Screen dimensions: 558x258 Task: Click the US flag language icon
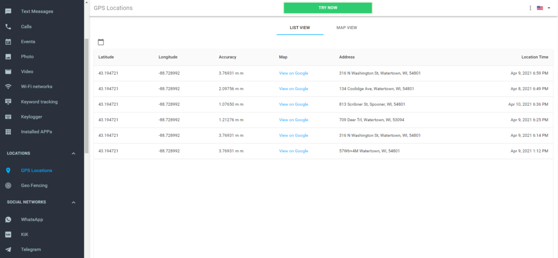[x=540, y=8]
